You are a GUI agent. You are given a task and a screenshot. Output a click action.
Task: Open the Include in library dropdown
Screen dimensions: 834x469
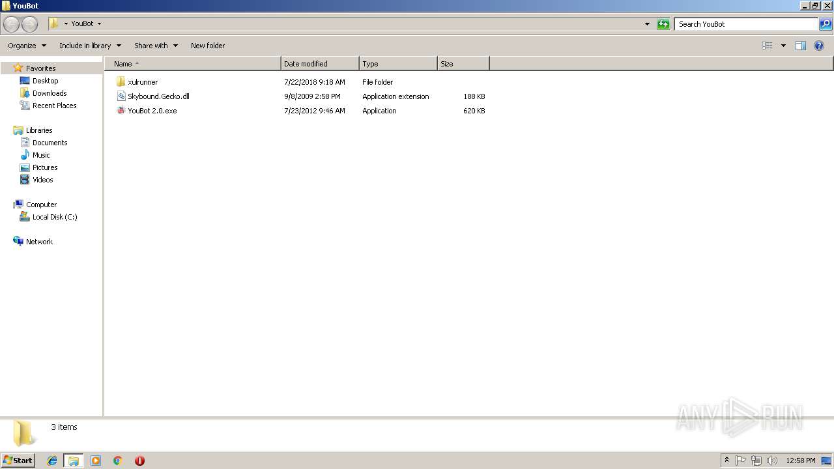pos(90,46)
